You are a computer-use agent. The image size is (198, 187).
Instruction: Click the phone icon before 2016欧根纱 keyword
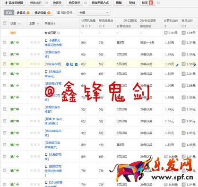click(46, 182)
